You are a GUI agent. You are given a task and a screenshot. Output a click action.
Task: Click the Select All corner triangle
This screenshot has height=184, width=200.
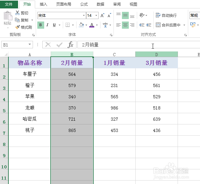[x=6, y=55]
